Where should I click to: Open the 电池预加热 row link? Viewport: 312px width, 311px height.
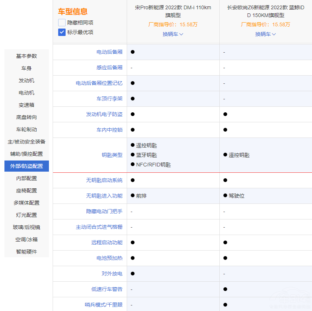point(109,258)
